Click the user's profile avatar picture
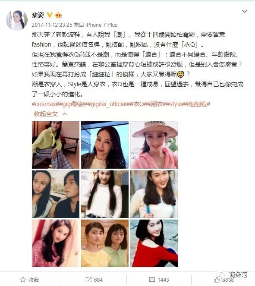Screen dimensions: 255x286 point(17,20)
